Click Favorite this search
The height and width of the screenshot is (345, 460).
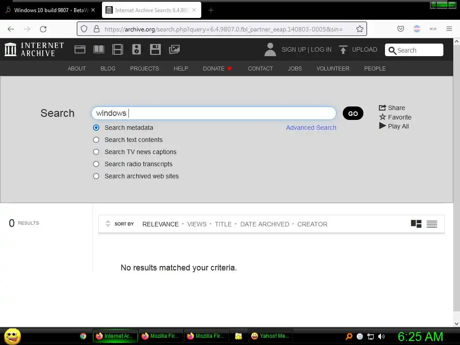tap(395, 117)
